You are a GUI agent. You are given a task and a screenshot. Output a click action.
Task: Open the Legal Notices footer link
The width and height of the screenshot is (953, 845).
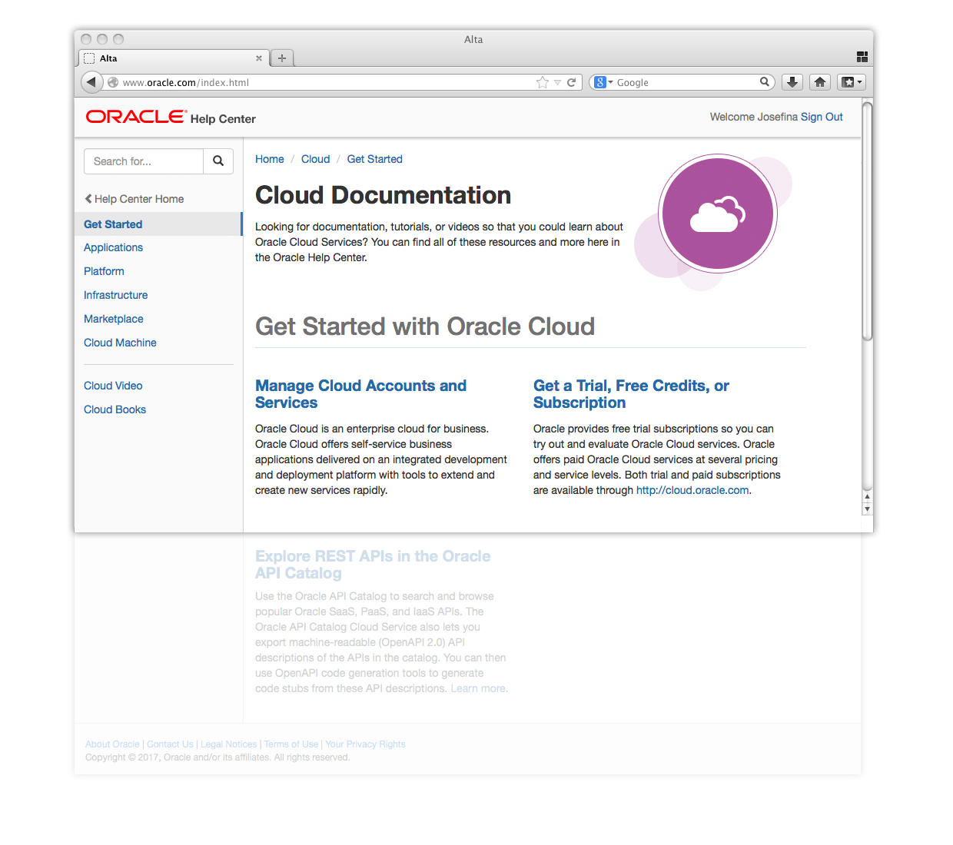tap(228, 744)
